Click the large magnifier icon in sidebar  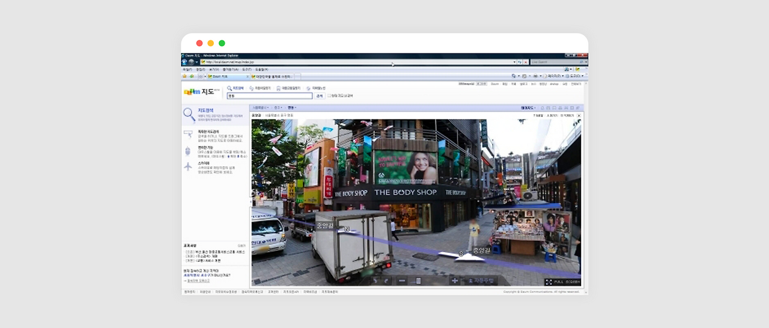189,114
